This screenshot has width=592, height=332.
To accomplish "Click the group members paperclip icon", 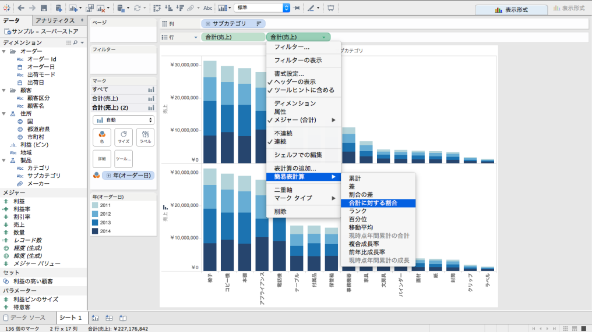I will 191,8.
